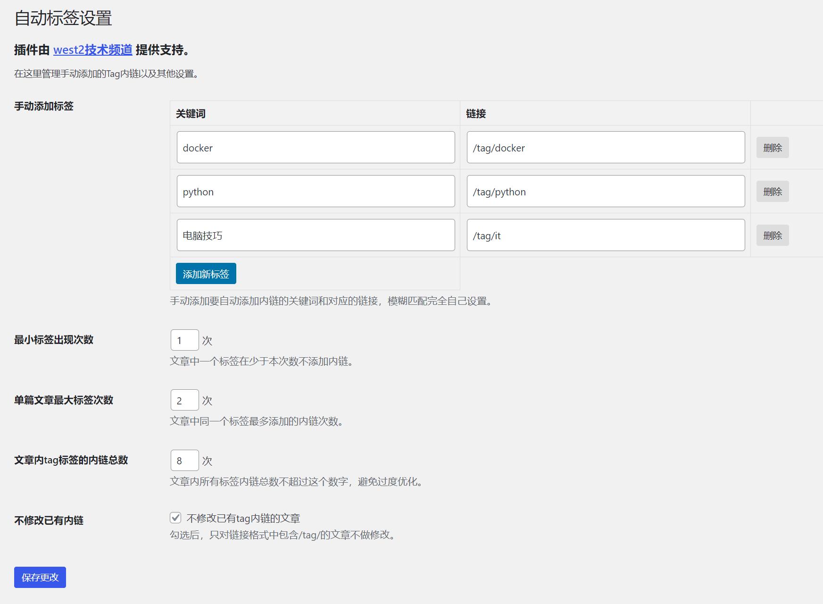Click the description 文章中一个标签在少于本次数不添加内链
The width and height of the screenshot is (823, 604).
262,361
